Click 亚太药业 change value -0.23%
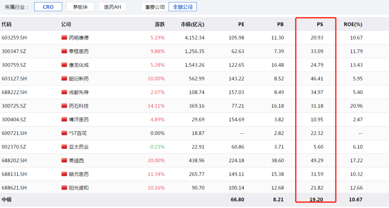Screen dimensions: 389x208 point(157,147)
